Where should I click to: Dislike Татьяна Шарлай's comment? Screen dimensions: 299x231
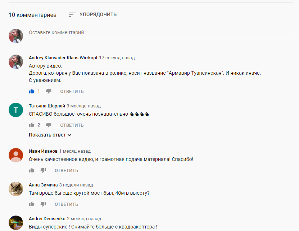point(49,125)
